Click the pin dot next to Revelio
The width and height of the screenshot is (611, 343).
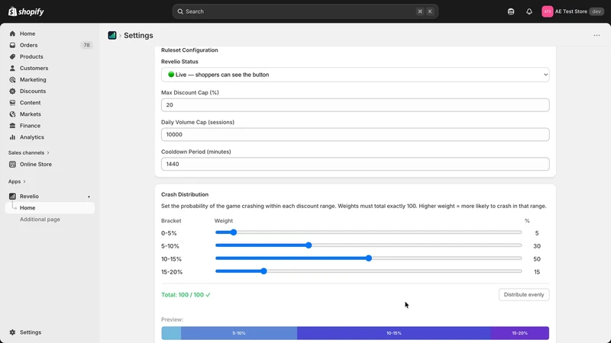click(x=89, y=197)
